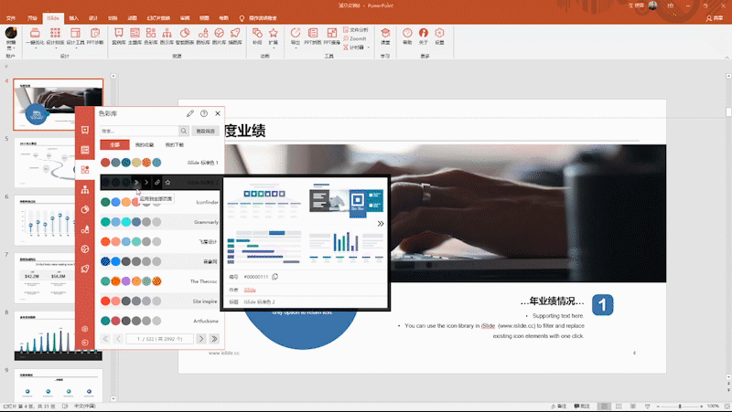Screen dimensions: 732x412
Task: Switch to normal view in status bar
Action: pyautogui.click(x=605, y=407)
